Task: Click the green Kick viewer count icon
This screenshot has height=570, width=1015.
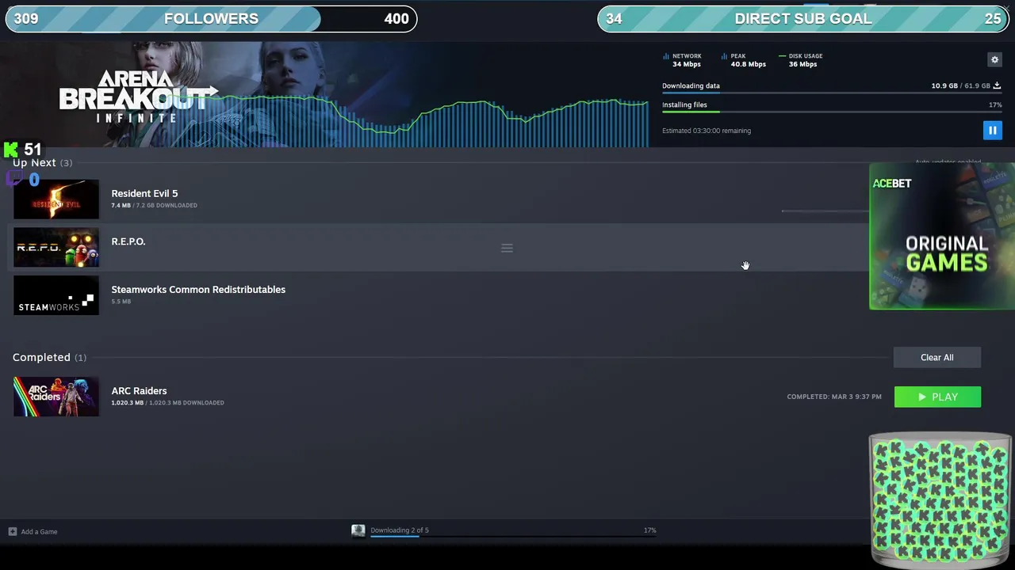Action: 11,149
